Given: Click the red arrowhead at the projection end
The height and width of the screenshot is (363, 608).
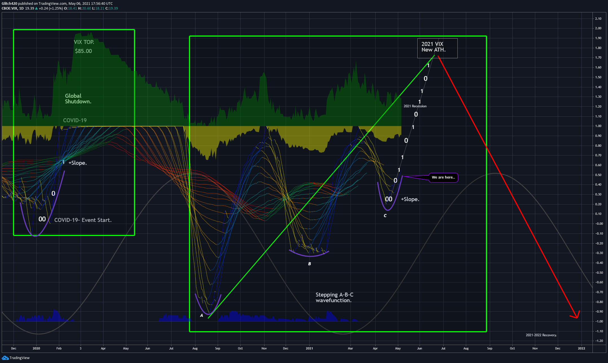Looking at the screenshot, I should (575, 315).
